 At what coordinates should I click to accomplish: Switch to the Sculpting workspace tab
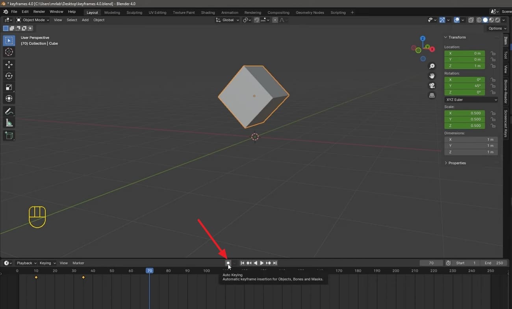click(x=134, y=13)
